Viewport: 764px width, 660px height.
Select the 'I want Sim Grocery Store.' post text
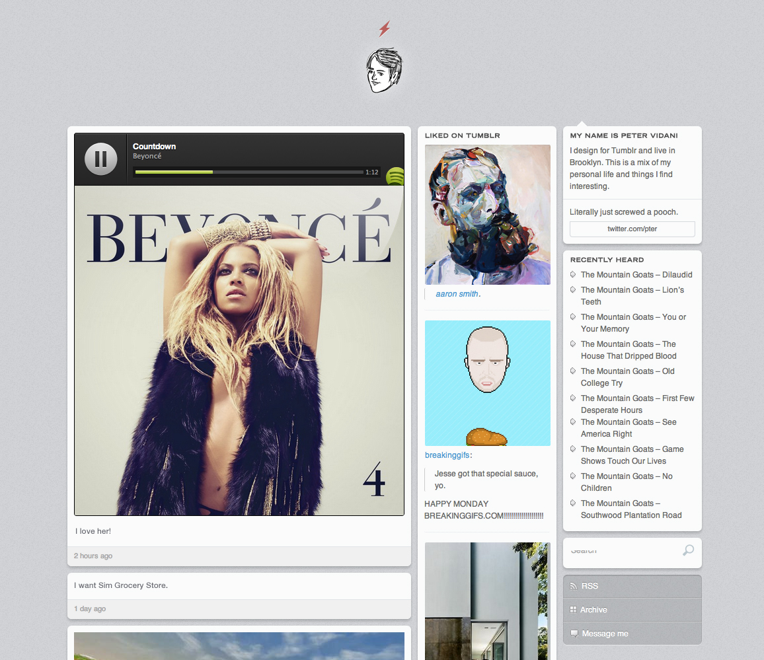(121, 585)
